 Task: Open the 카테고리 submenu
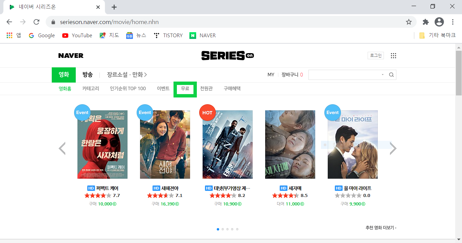(91, 89)
